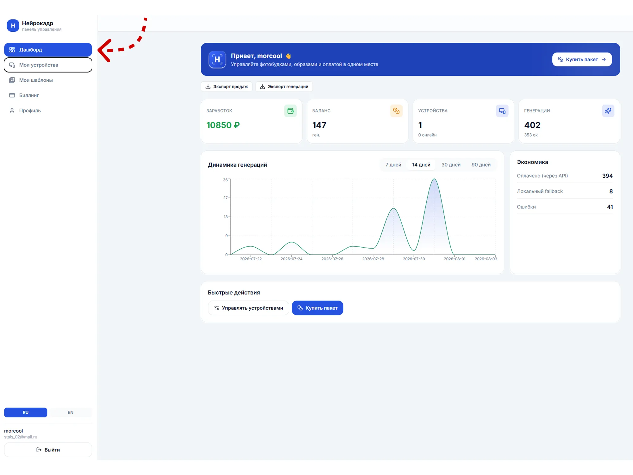
Task: Click Управлять устройствами quick action
Action: click(248, 308)
